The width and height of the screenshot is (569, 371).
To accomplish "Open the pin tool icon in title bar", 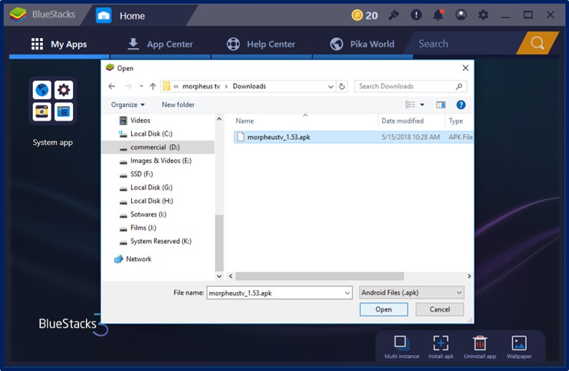I will (393, 15).
